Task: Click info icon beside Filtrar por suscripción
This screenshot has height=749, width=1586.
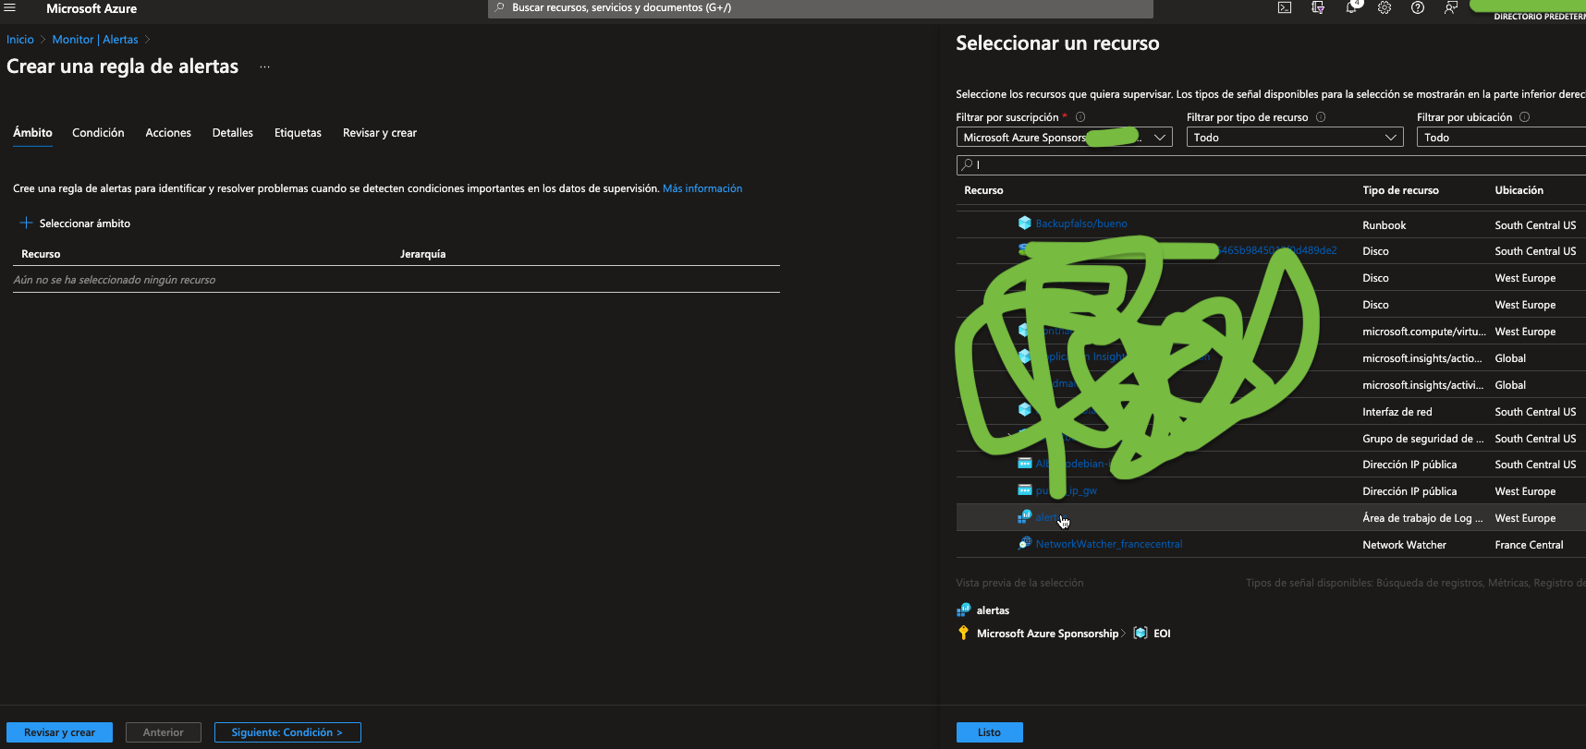Action: pyautogui.click(x=1080, y=117)
